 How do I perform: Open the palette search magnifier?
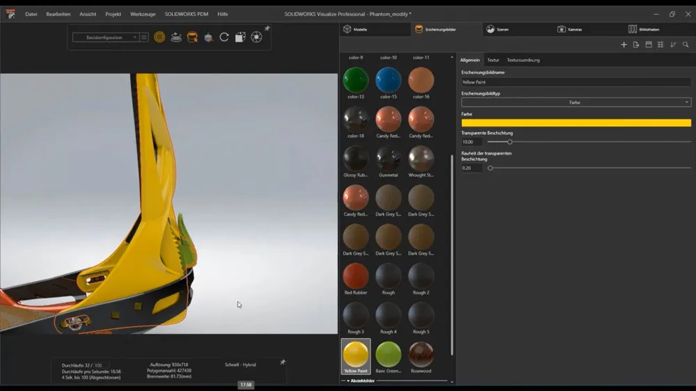(x=686, y=45)
